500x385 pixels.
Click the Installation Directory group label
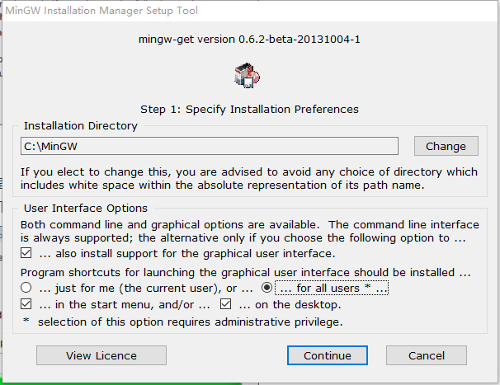[x=81, y=126]
